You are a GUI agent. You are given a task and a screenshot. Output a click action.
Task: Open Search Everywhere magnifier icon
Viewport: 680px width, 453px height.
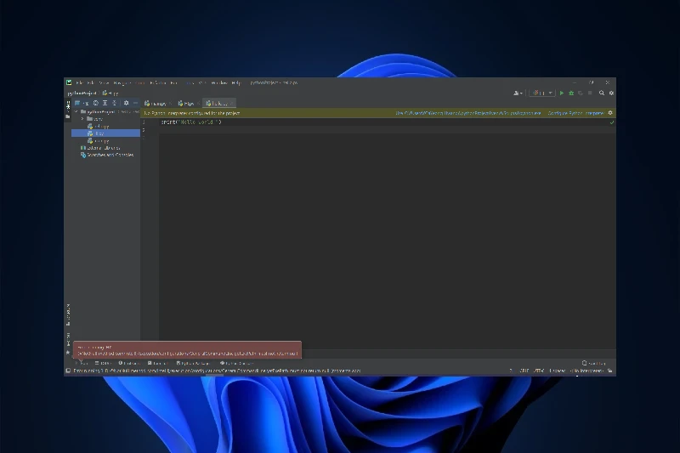(602, 93)
